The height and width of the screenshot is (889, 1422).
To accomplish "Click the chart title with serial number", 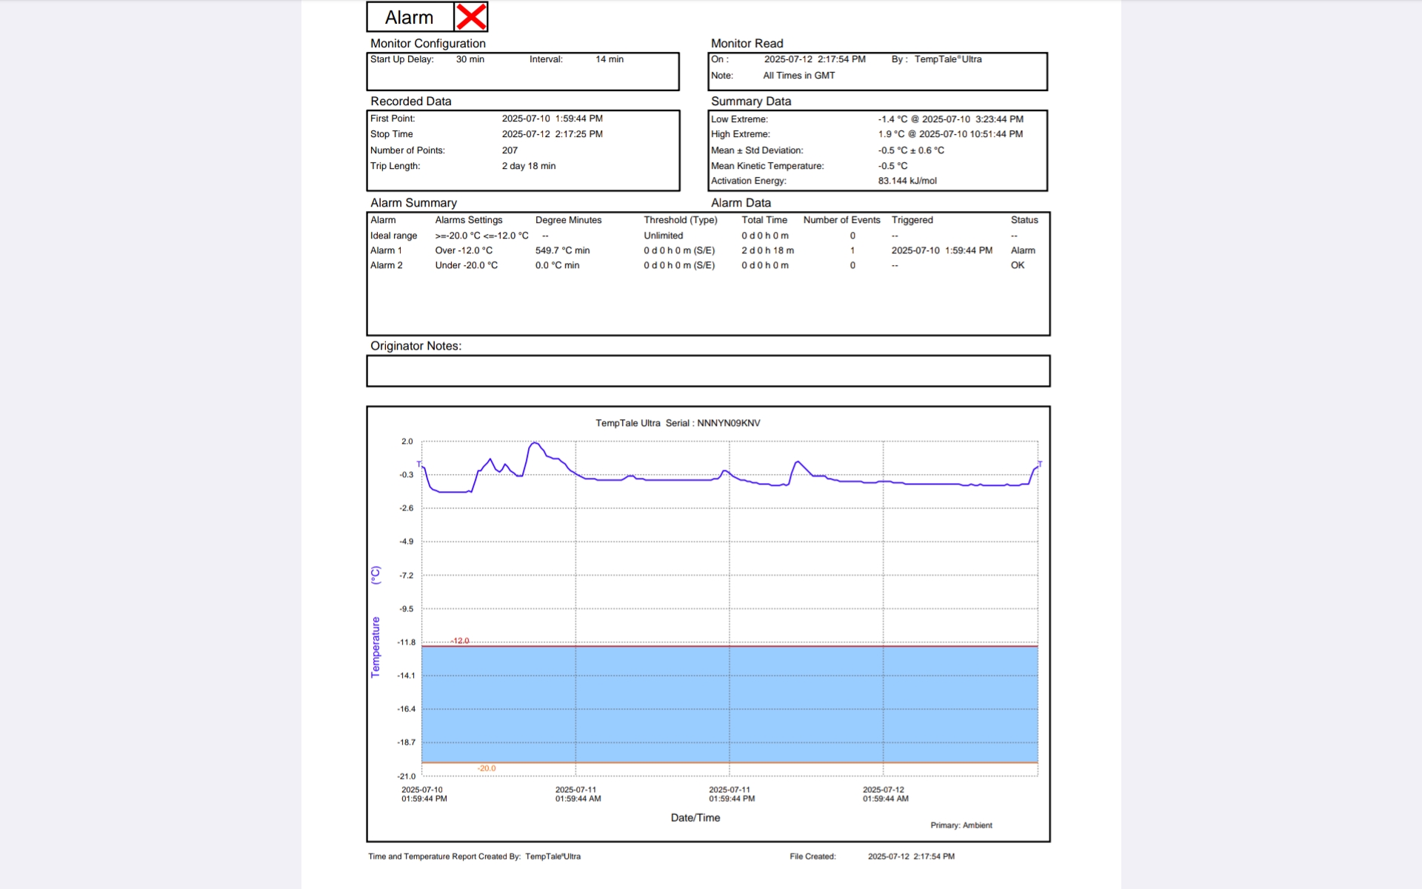I will click(678, 423).
